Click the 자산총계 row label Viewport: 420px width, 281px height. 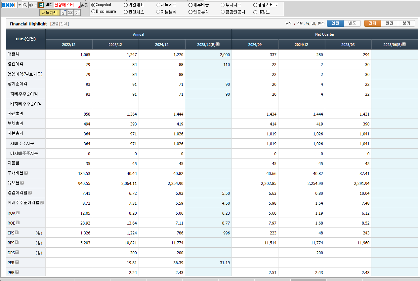(x=16, y=113)
